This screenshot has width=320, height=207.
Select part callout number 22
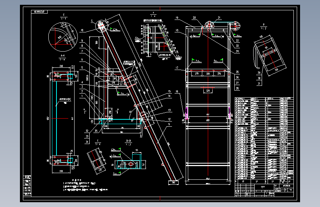(x=237, y=41)
